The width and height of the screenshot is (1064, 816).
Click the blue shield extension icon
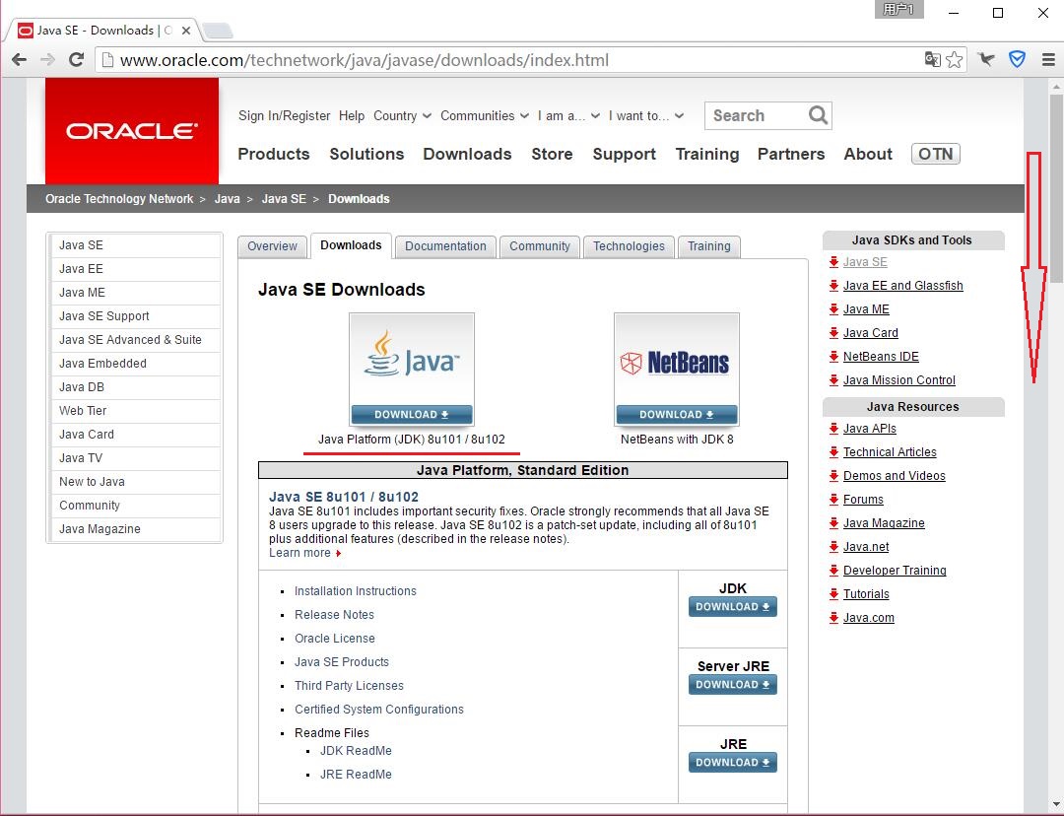[x=1017, y=60]
